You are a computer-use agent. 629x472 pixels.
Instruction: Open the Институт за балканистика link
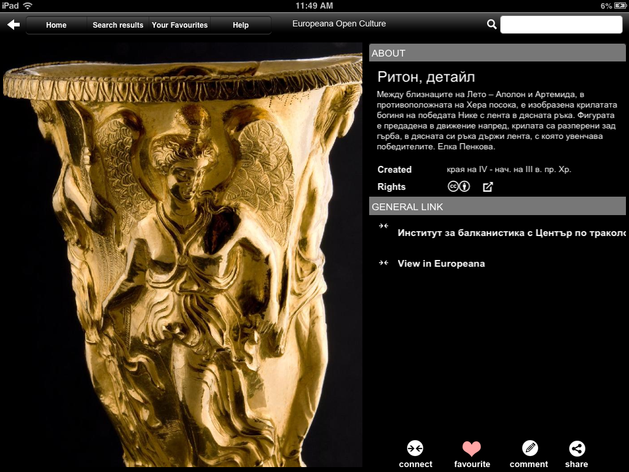[x=512, y=233]
